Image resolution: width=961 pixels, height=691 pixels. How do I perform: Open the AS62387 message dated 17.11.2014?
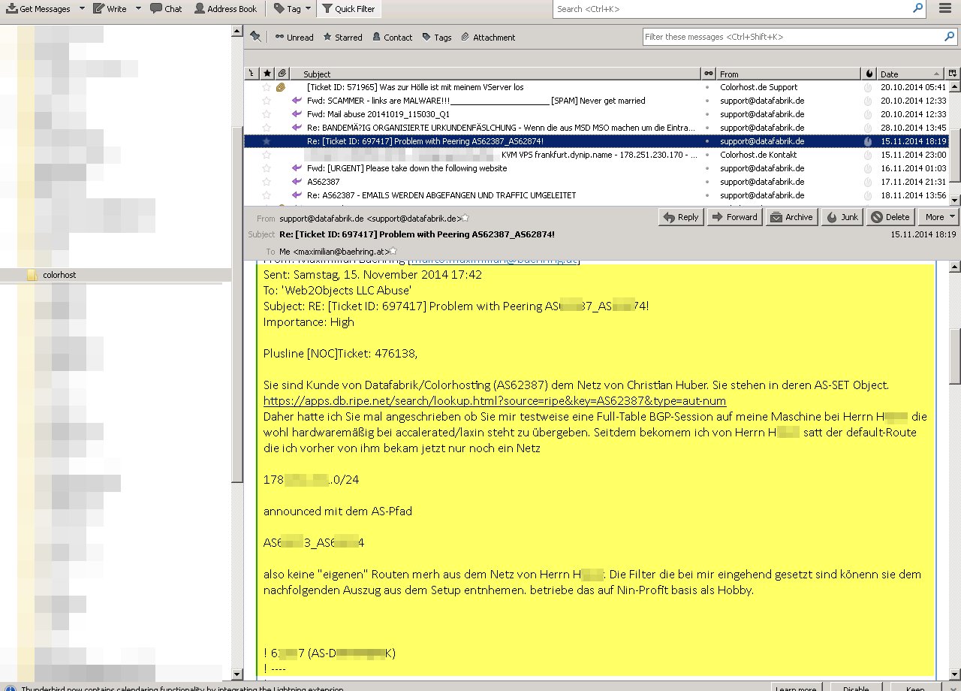[323, 182]
